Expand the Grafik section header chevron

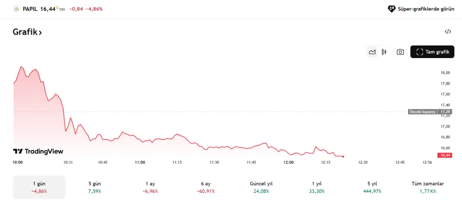click(x=40, y=33)
